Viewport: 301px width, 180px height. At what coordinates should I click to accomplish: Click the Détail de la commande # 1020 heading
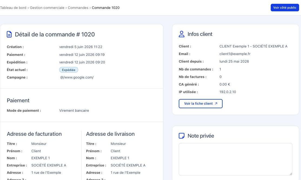55,35
